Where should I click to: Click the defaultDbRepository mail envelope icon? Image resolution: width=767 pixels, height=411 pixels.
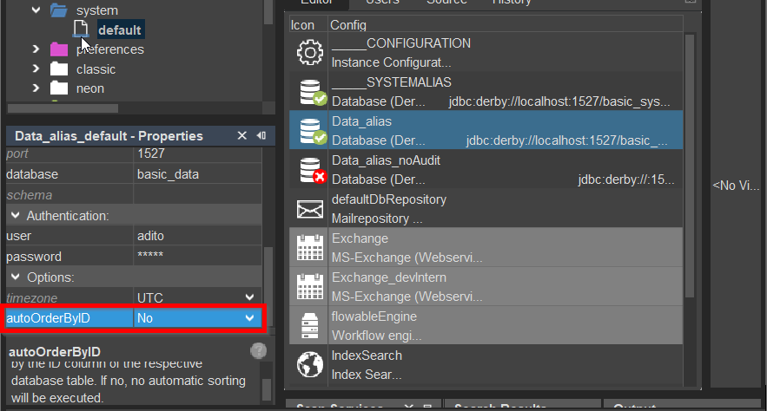(310, 209)
